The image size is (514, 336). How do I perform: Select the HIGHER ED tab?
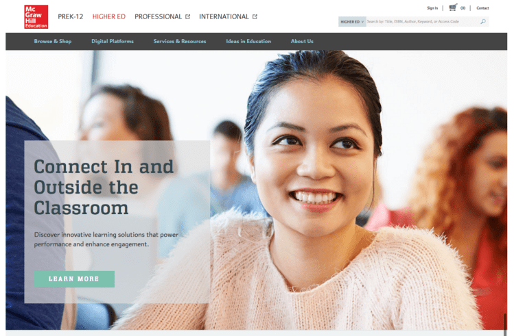click(109, 16)
